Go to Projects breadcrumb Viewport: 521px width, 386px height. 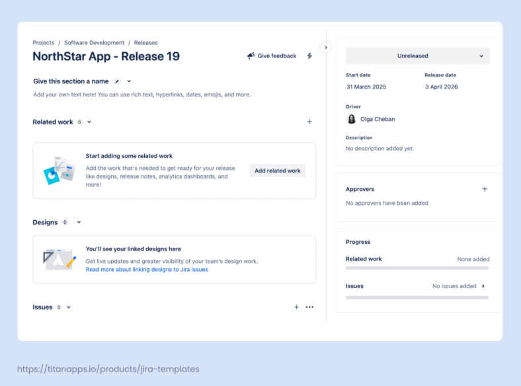click(x=44, y=43)
